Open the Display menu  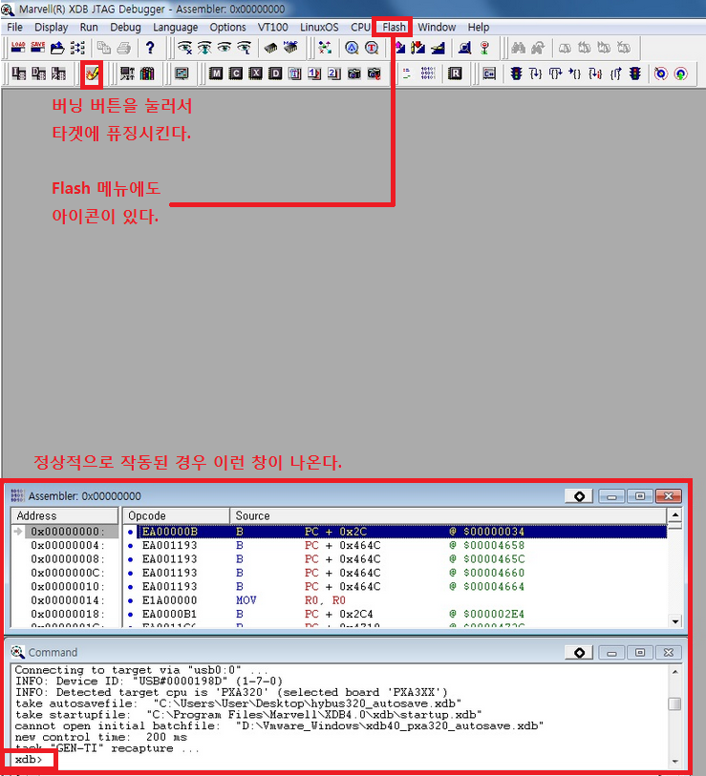[x=51, y=28]
